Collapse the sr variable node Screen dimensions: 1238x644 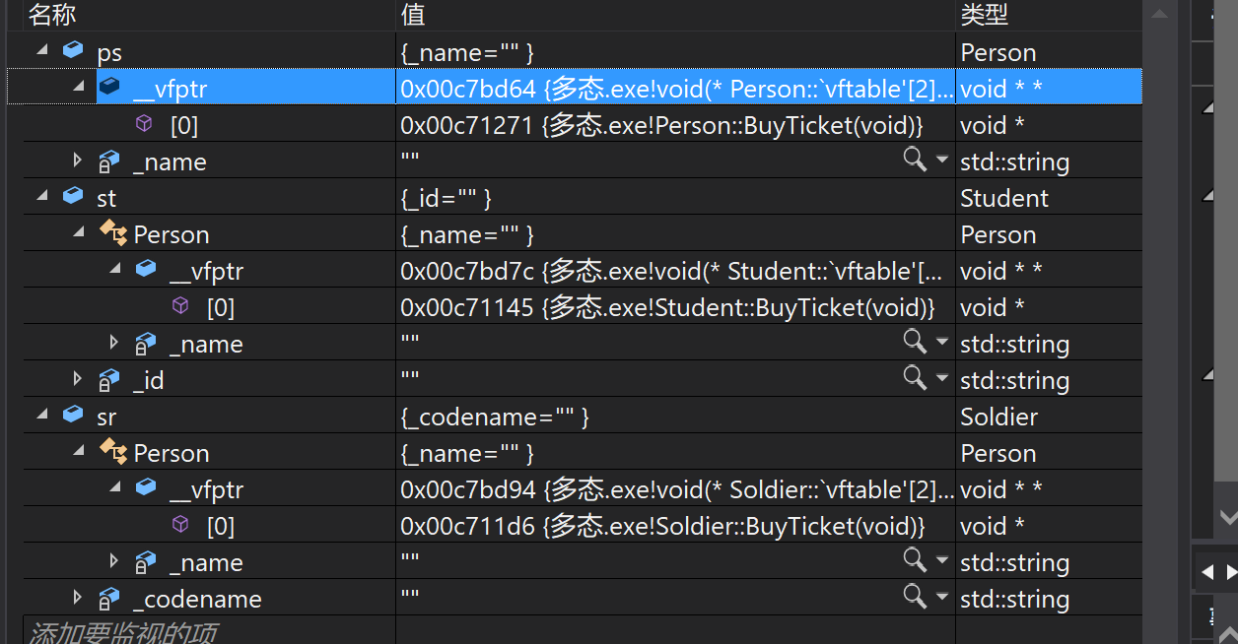pos(42,416)
